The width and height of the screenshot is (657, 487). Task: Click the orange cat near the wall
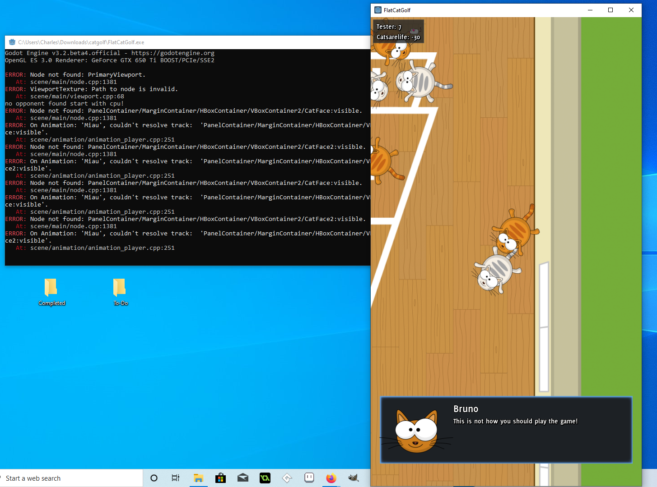515,232
